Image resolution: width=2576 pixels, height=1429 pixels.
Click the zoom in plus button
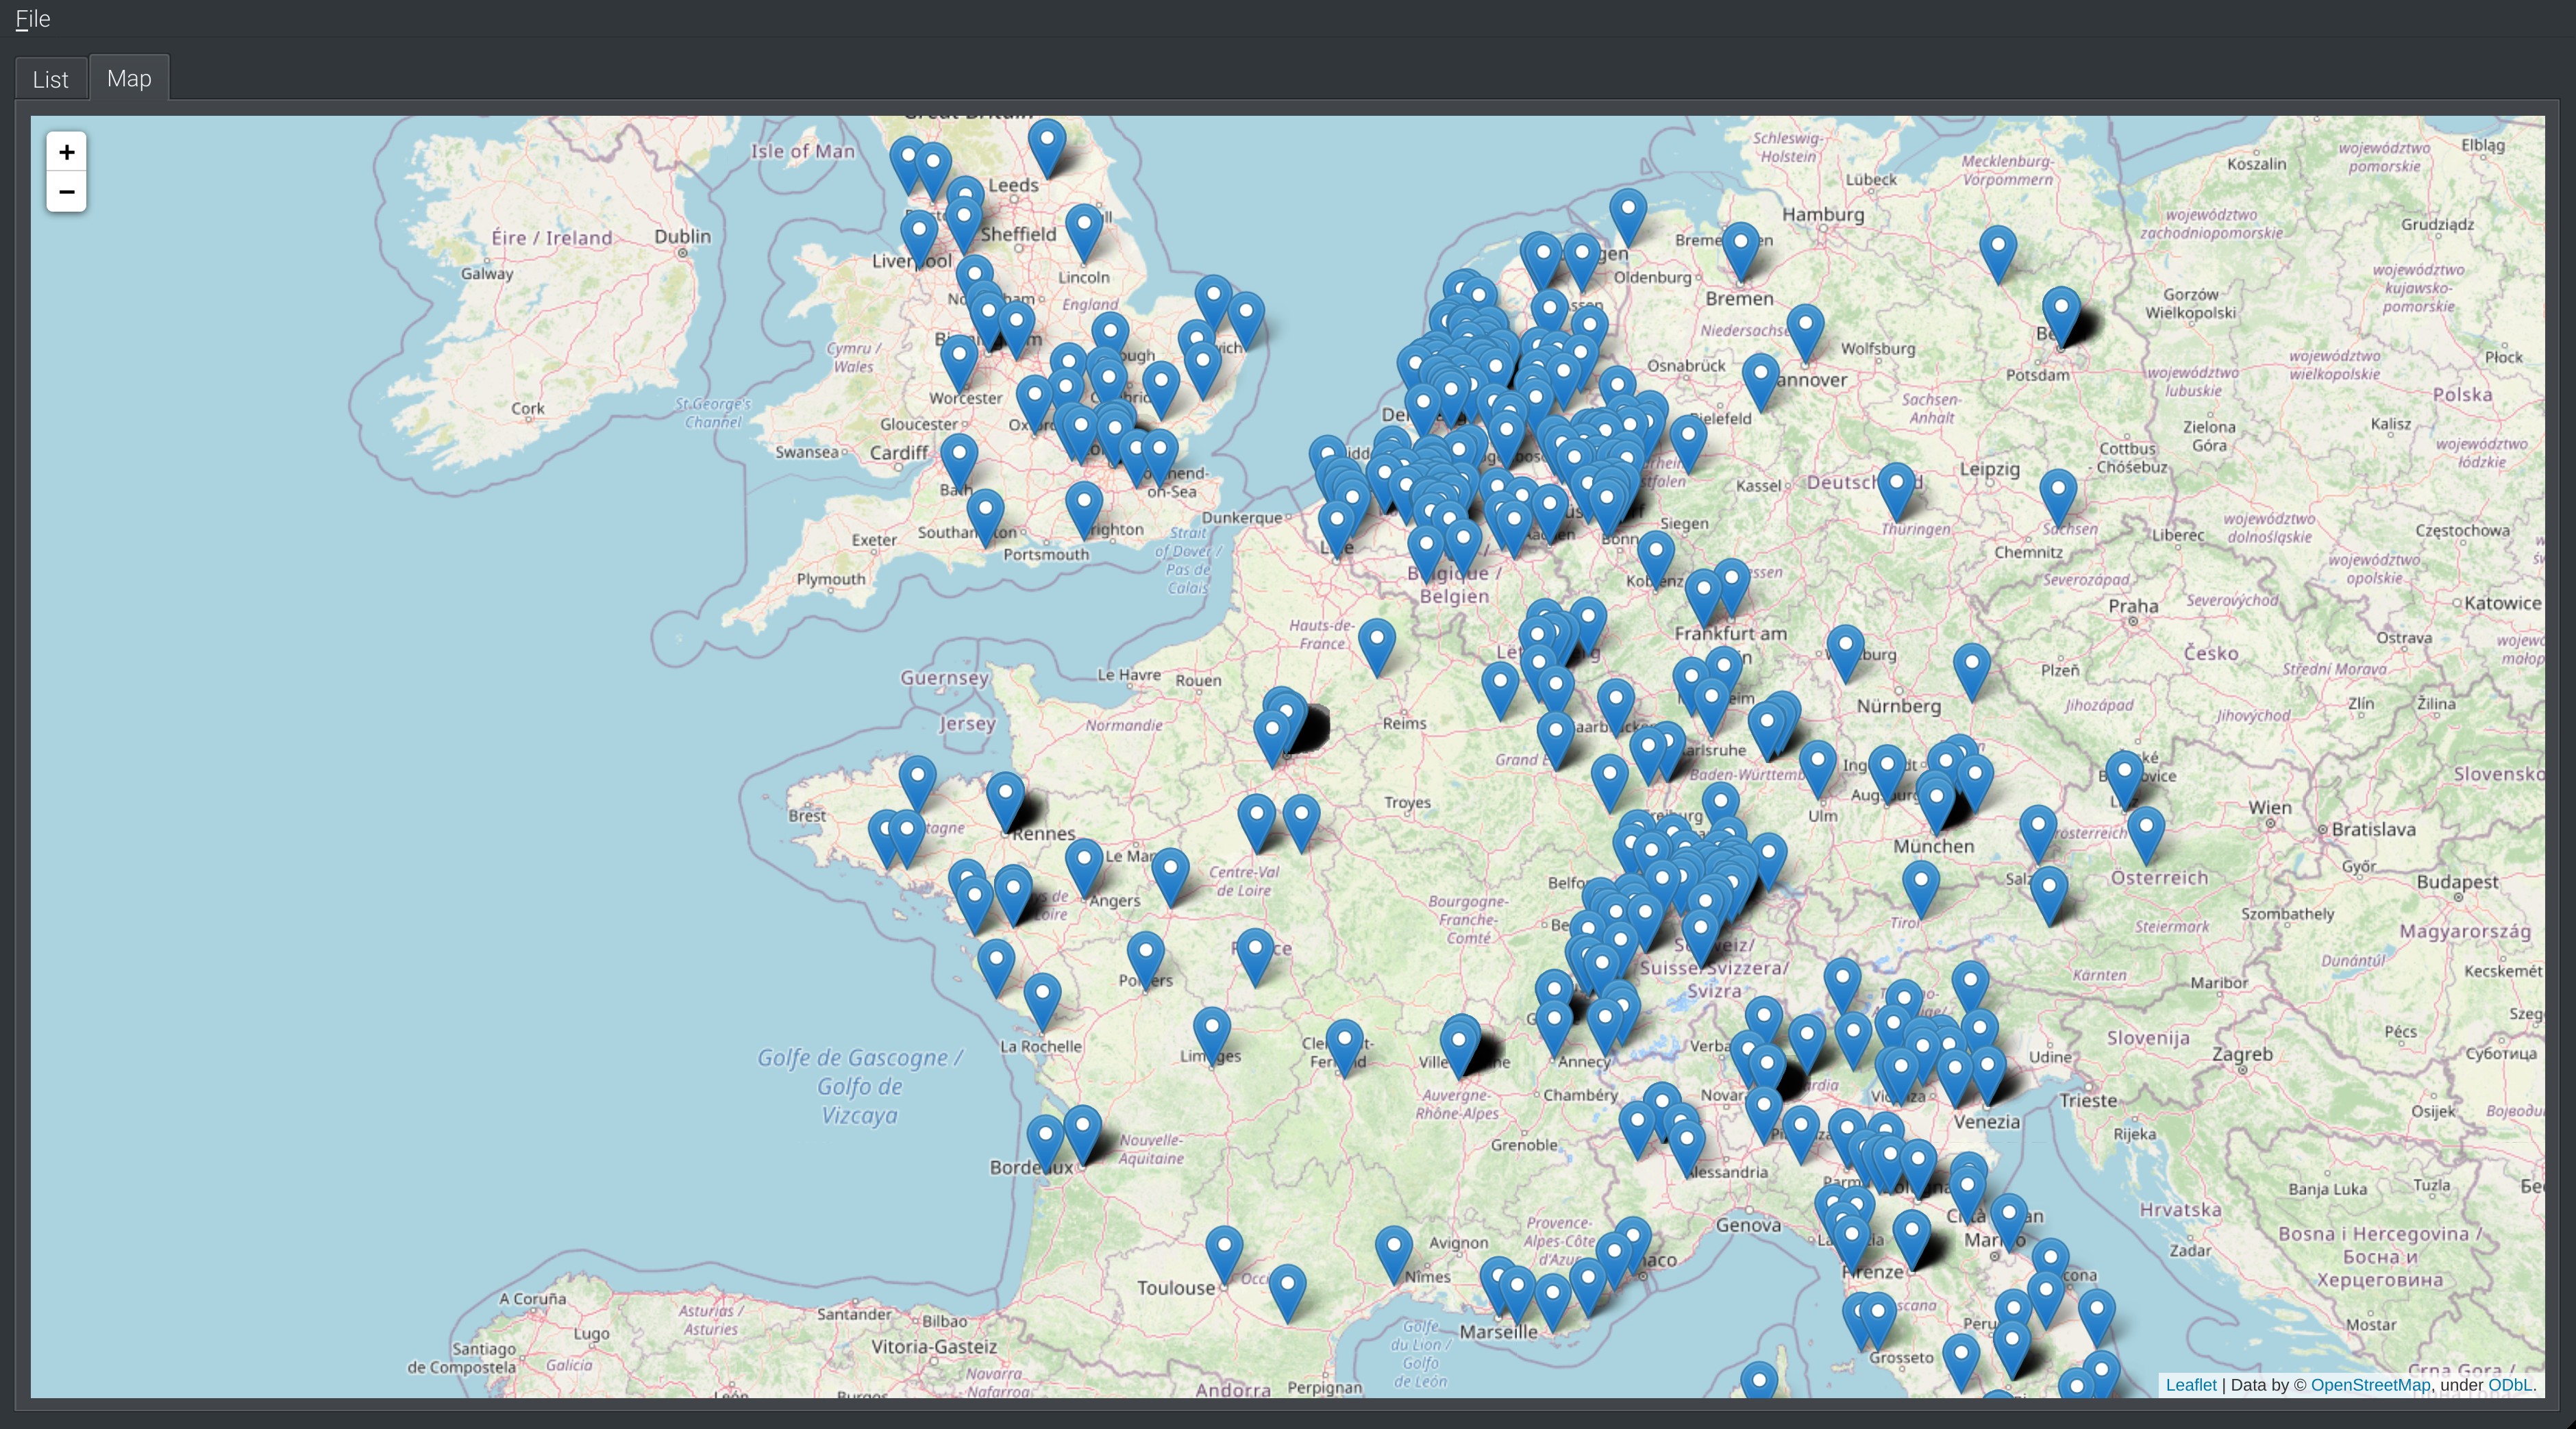click(66, 152)
